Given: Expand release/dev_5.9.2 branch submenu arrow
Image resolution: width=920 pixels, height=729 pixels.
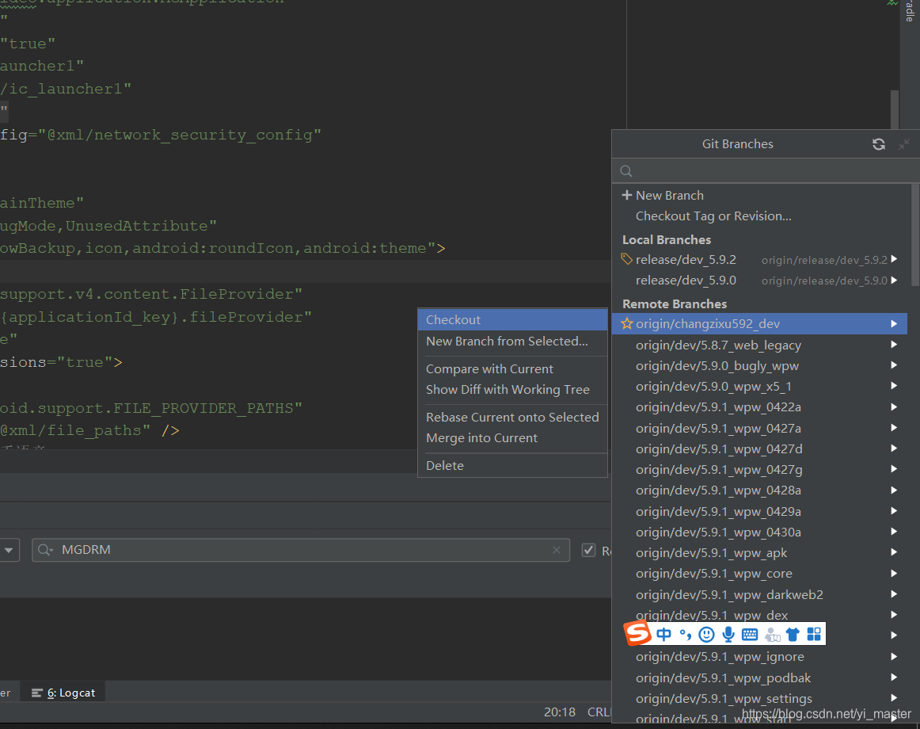Looking at the screenshot, I should click(x=894, y=259).
